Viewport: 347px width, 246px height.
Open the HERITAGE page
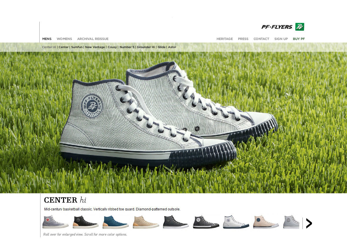coord(225,39)
